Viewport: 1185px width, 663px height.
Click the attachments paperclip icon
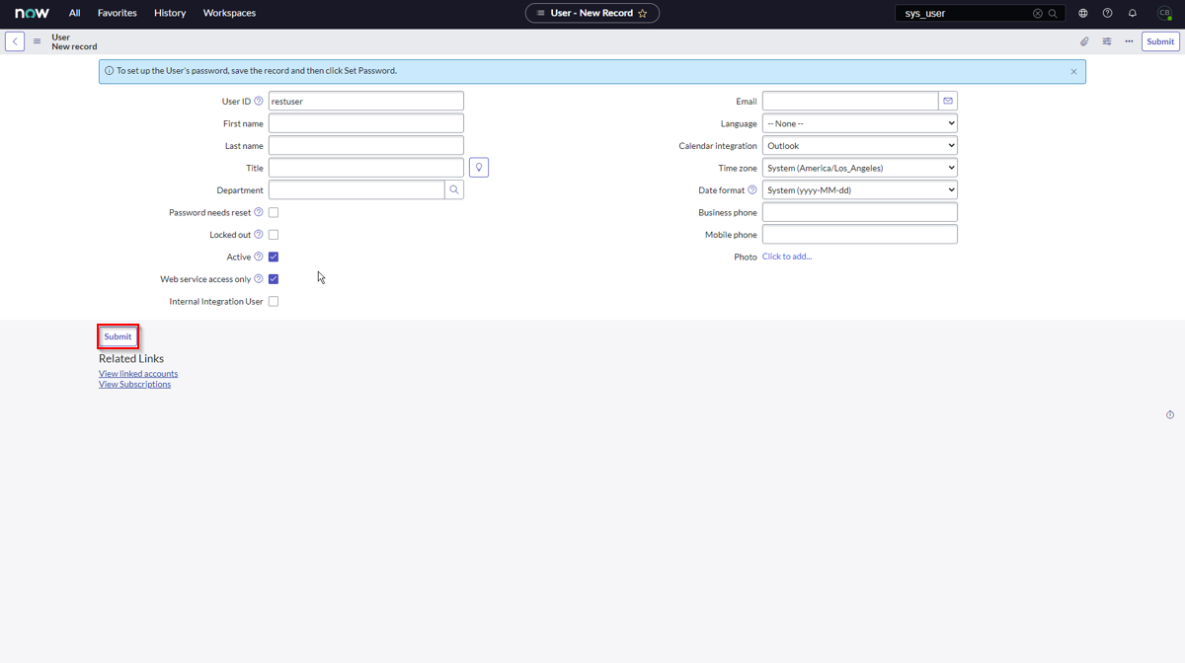pos(1084,41)
